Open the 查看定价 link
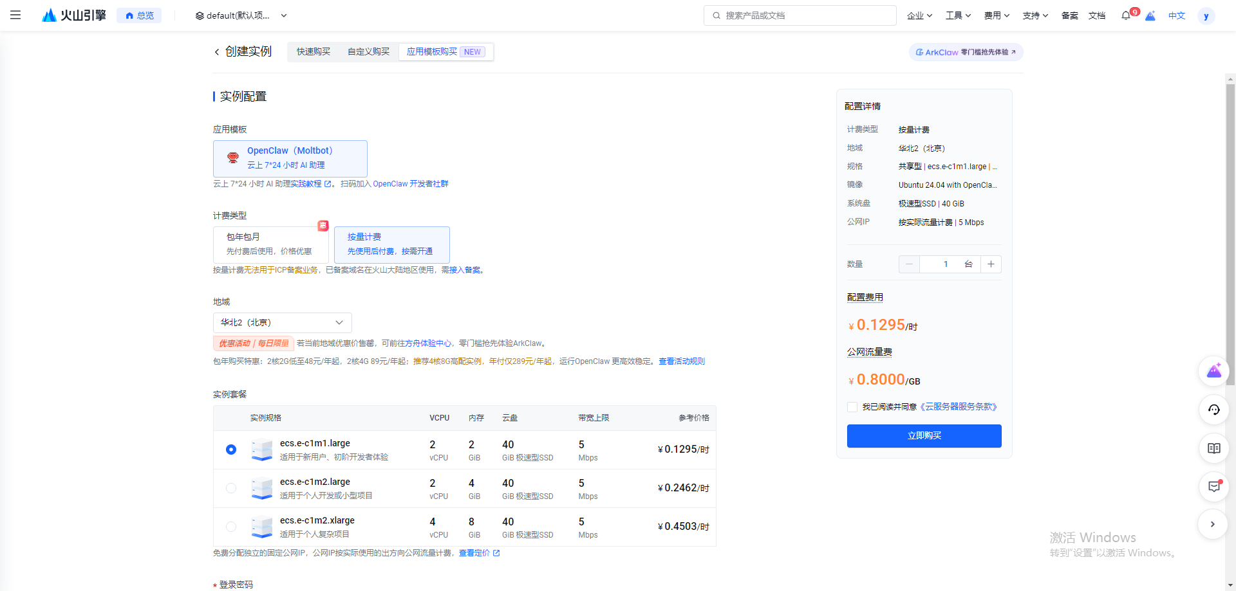The width and height of the screenshot is (1236, 591). coord(479,553)
